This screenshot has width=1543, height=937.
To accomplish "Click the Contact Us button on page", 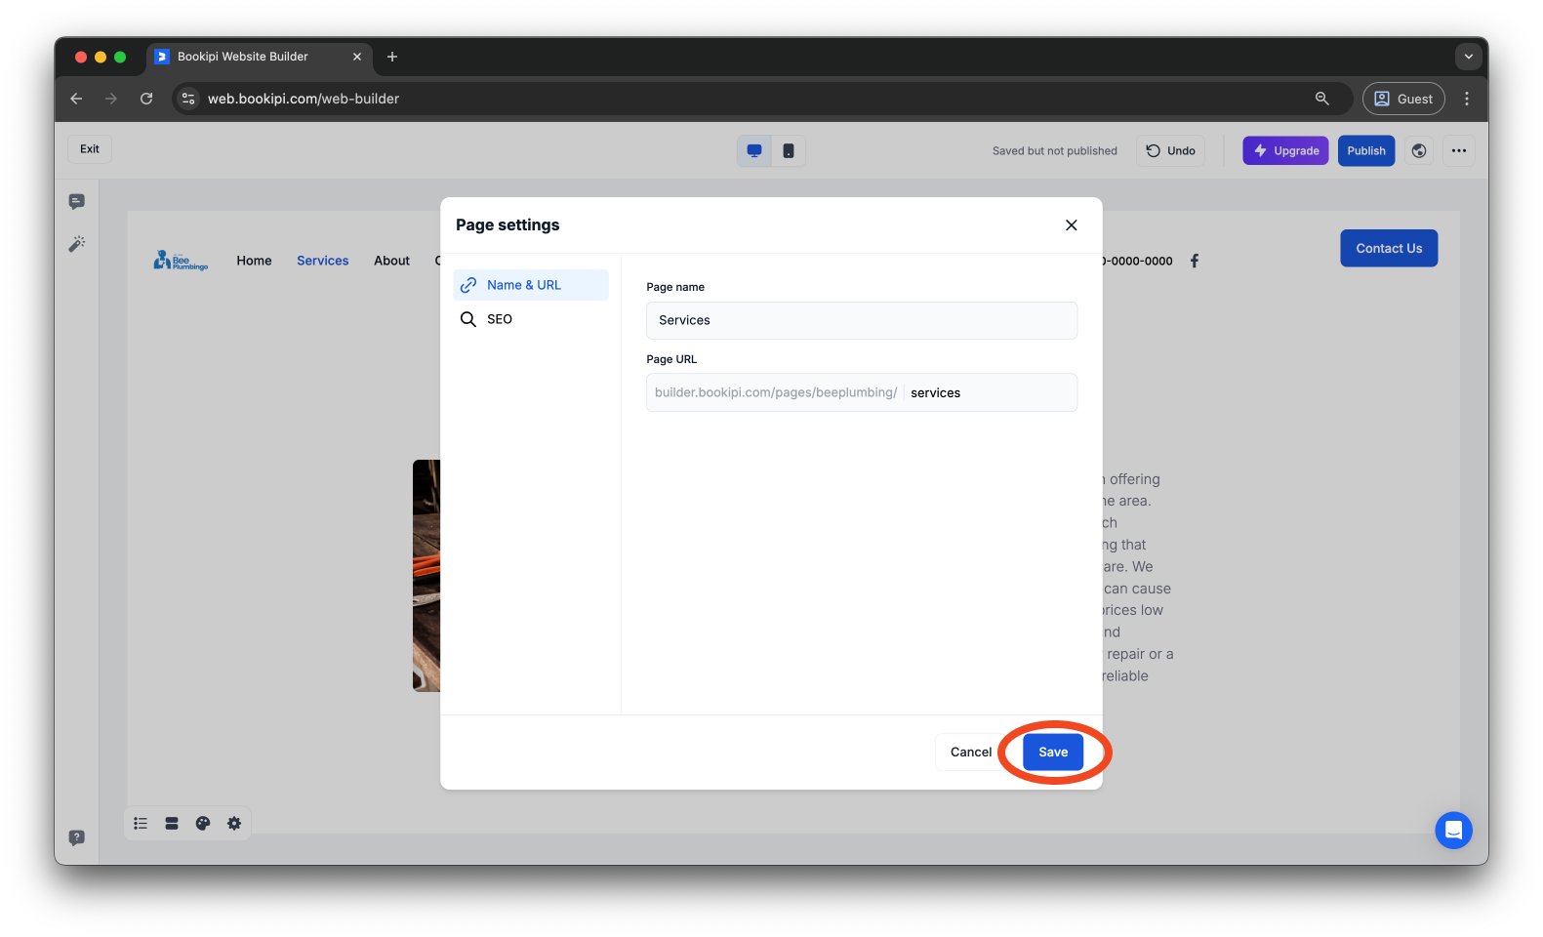I will [1389, 249].
